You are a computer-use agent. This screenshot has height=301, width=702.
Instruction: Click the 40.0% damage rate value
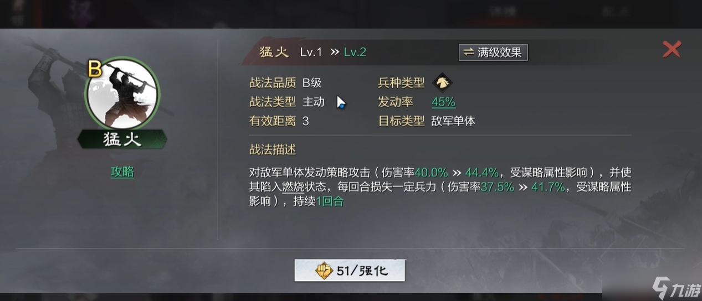(432, 172)
